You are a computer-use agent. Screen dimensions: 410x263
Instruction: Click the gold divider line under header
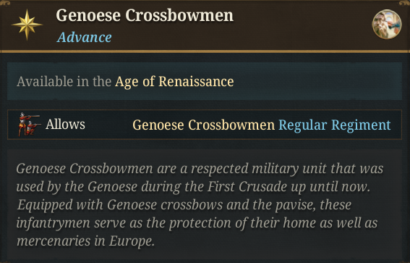[x=205, y=51]
